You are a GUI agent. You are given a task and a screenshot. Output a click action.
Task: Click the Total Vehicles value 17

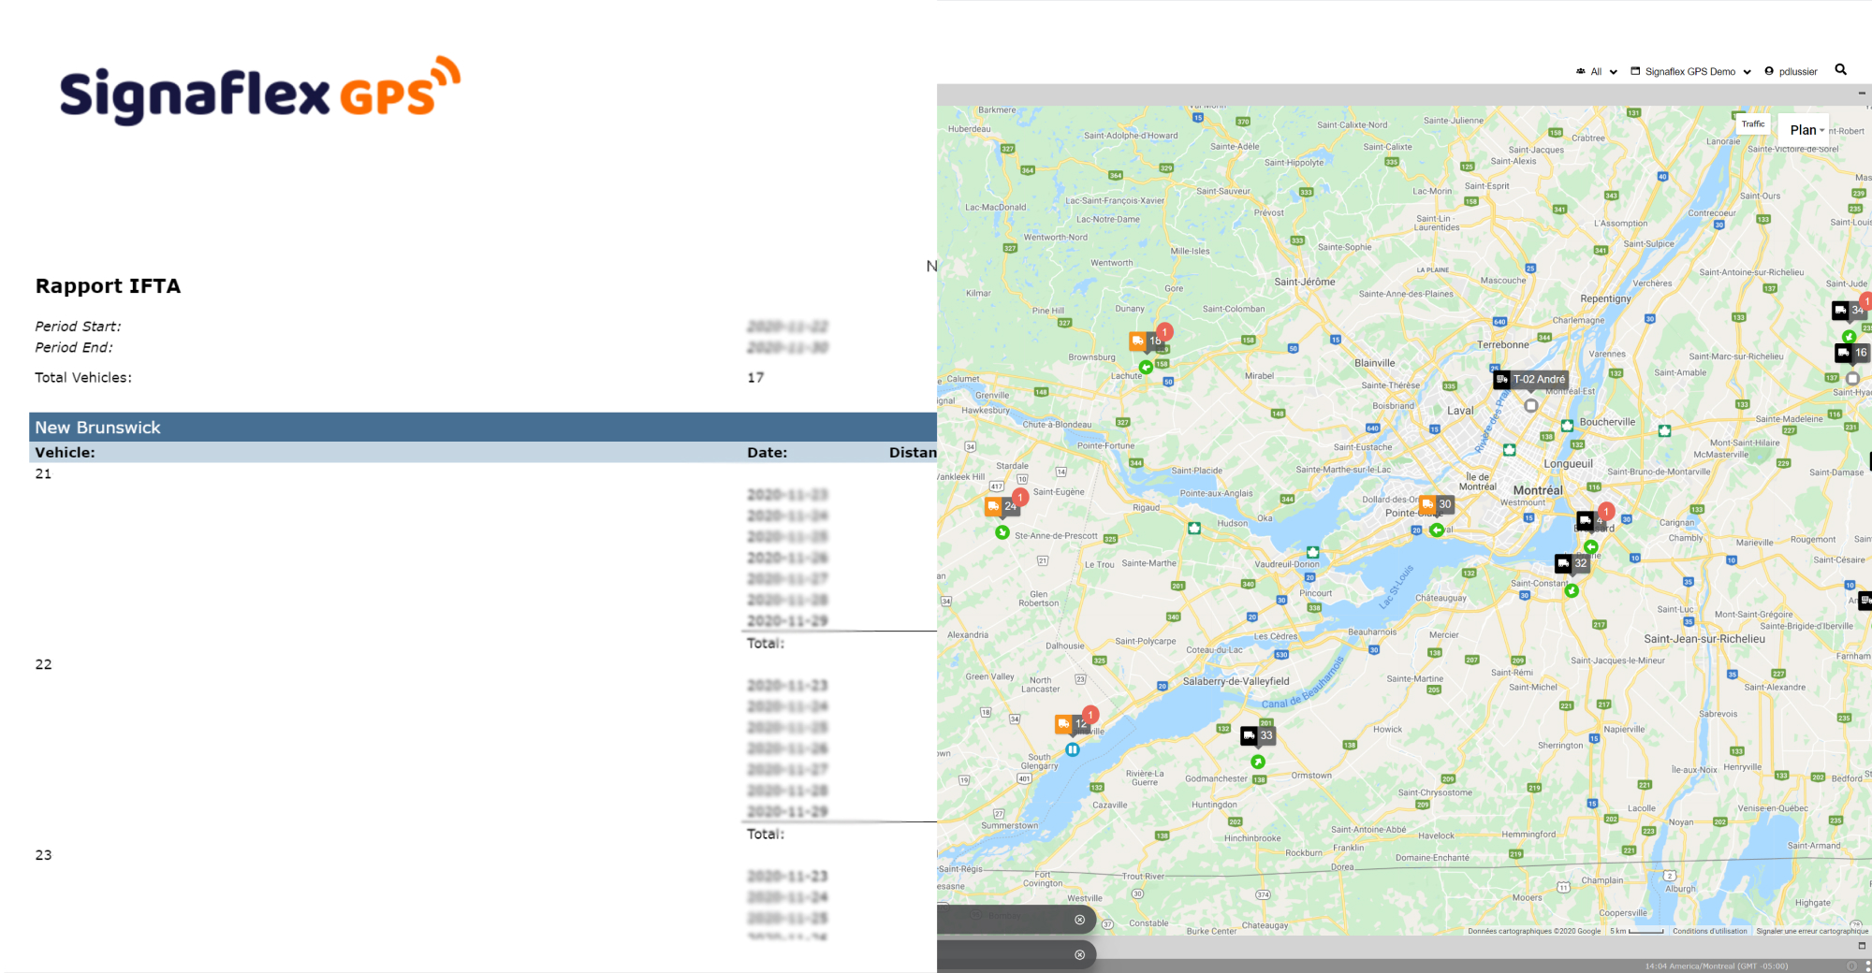[755, 378]
